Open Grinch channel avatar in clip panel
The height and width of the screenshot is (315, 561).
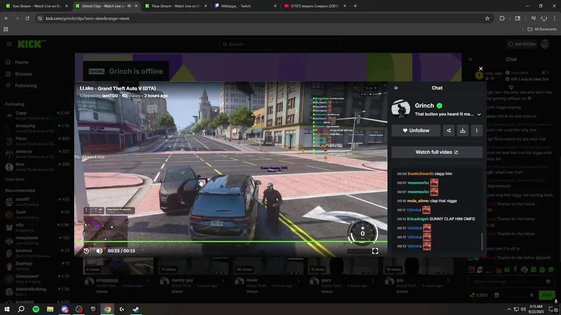coord(401,109)
